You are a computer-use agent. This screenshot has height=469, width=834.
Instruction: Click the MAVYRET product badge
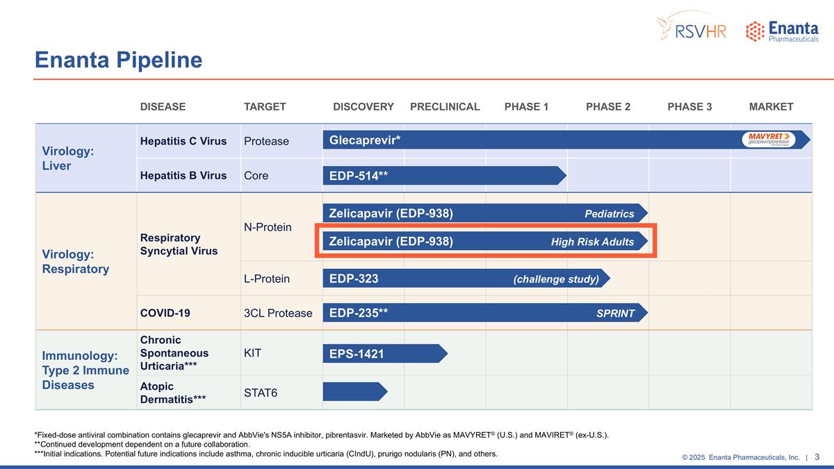point(768,139)
